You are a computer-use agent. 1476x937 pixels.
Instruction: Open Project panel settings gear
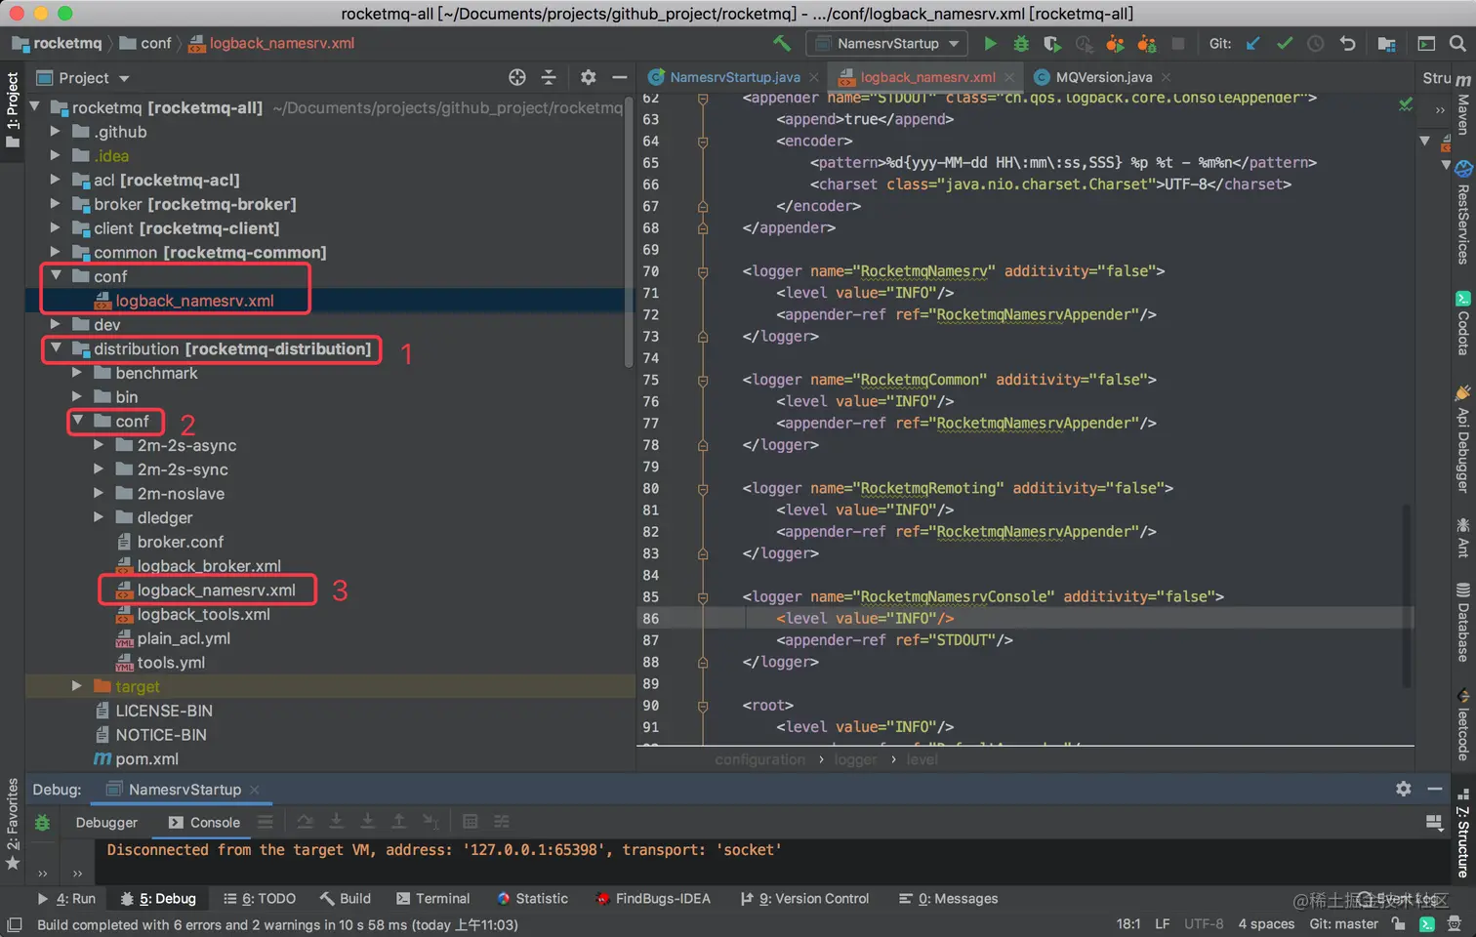[588, 77]
